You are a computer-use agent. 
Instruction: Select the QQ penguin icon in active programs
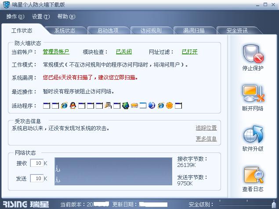pyautogui.click(x=73, y=106)
